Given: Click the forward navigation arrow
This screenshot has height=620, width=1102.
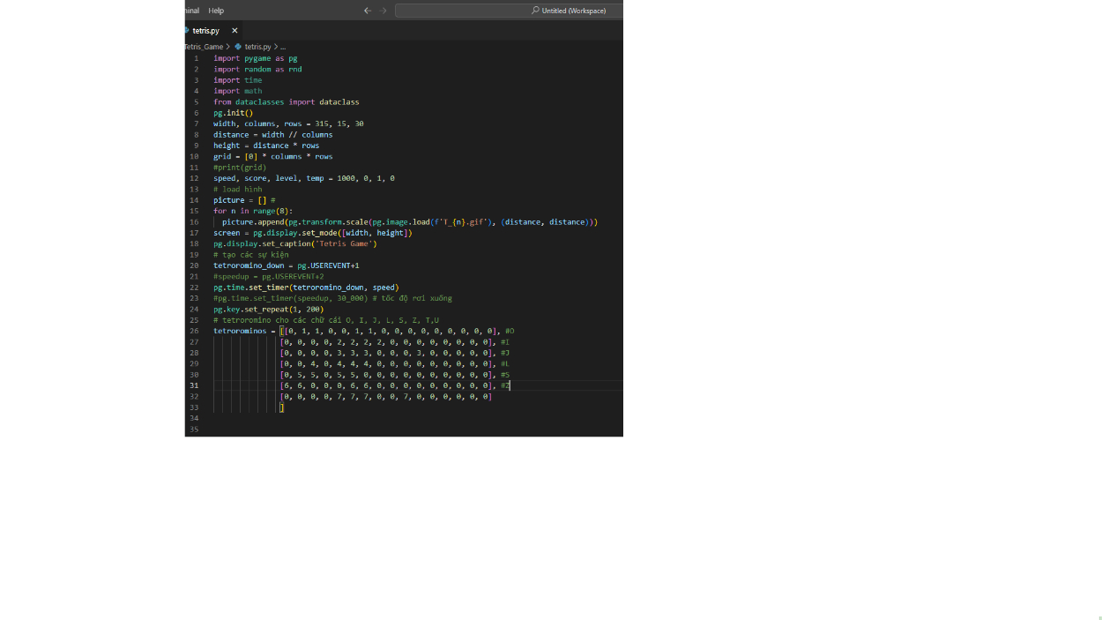Looking at the screenshot, I should [x=383, y=11].
